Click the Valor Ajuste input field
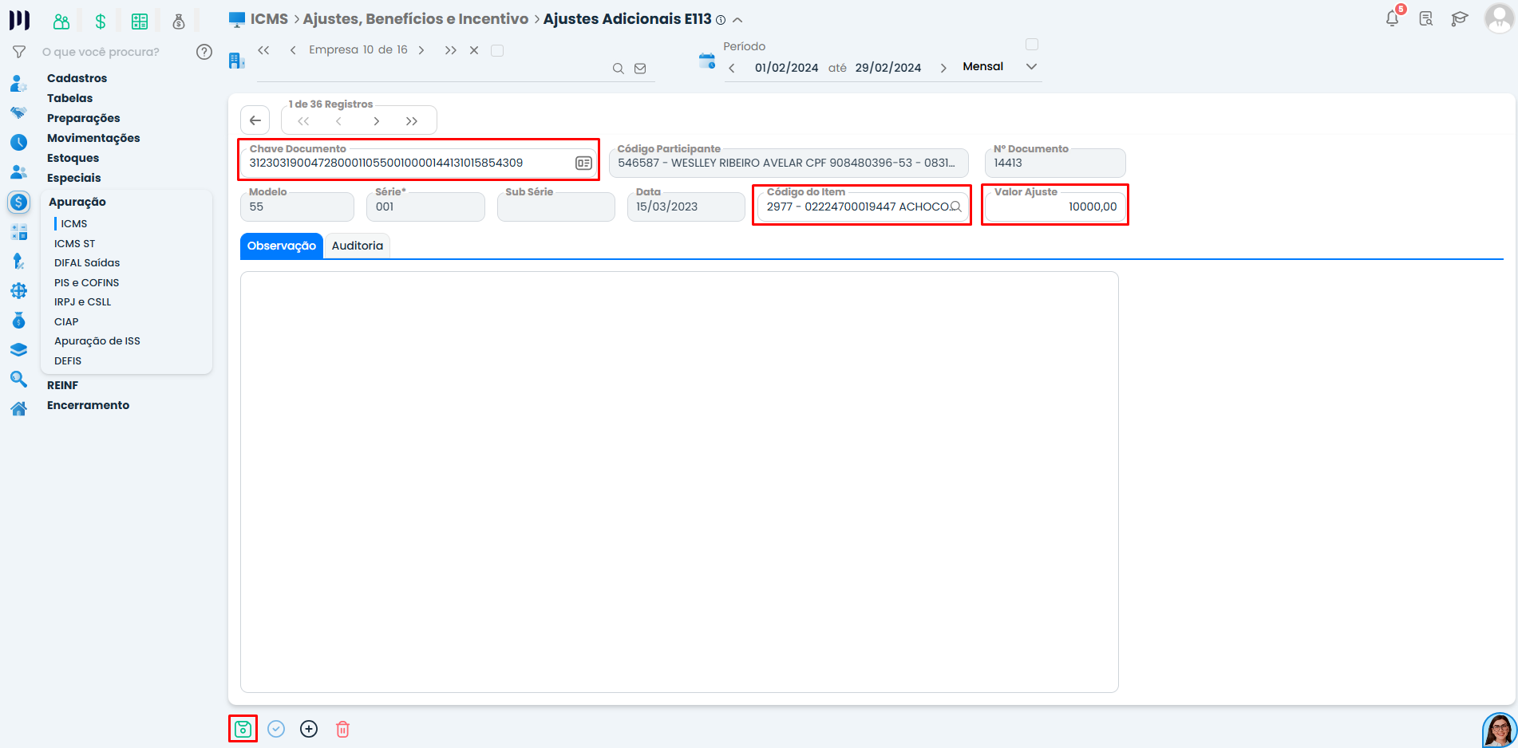This screenshot has height=748, width=1518. 1055,207
